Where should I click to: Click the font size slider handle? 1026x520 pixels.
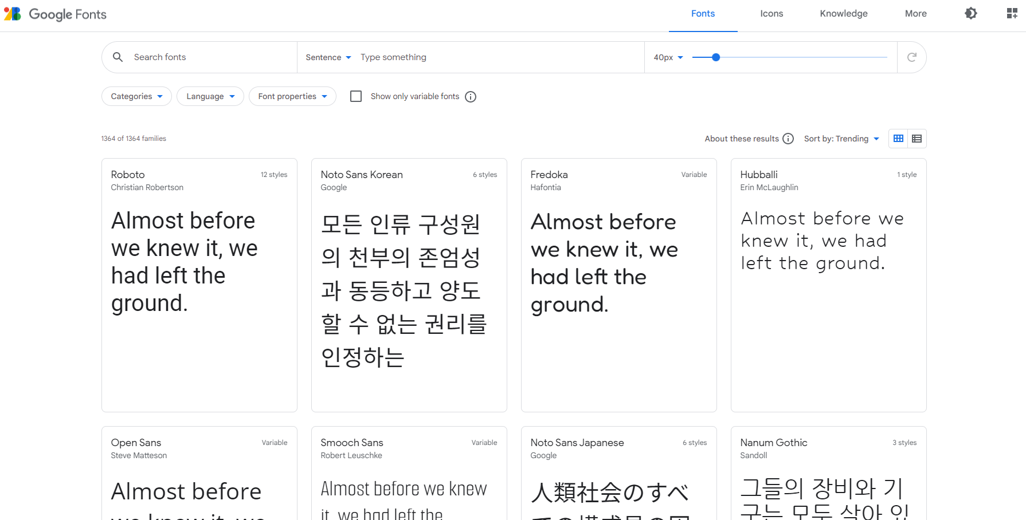[x=716, y=57]
